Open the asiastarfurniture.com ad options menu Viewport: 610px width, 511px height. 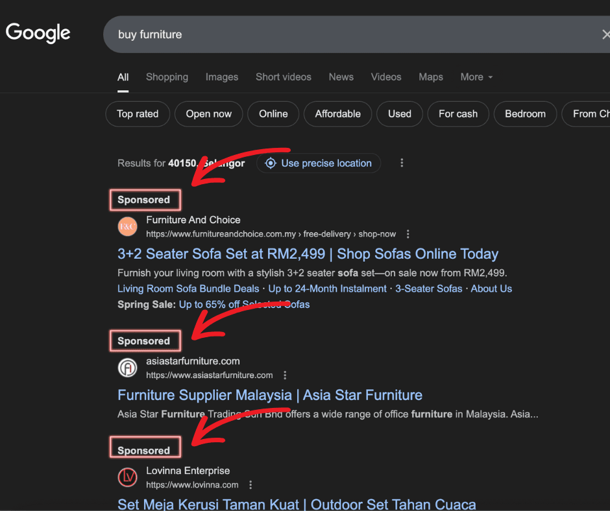tap(285, 375)
